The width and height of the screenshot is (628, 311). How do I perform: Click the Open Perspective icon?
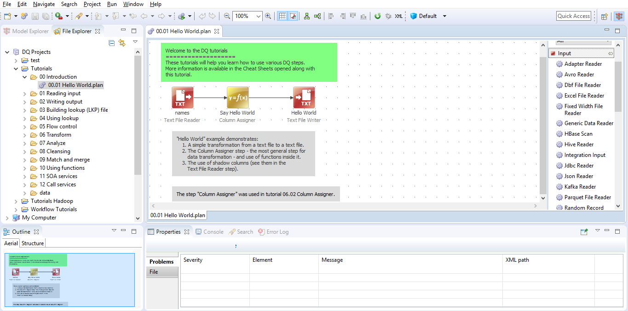605,16
